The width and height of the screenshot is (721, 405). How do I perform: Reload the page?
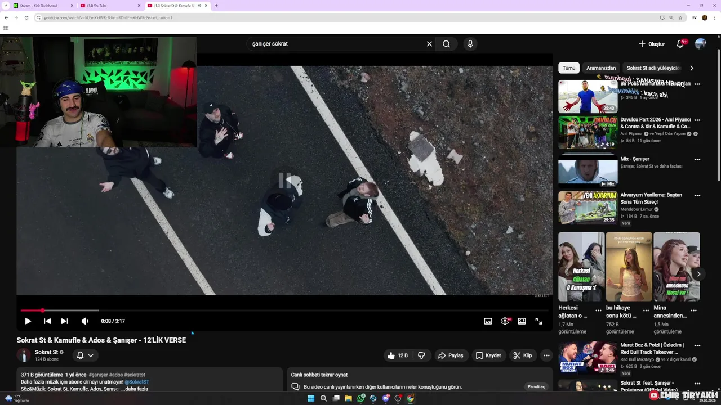[x=26, y=17]
